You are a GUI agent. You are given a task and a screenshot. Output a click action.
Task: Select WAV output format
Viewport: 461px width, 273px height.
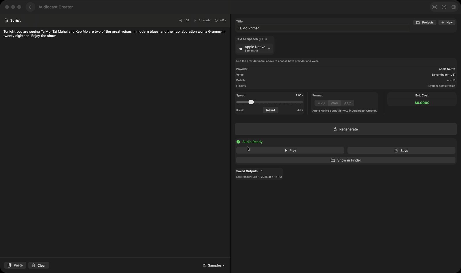(334, 103)
